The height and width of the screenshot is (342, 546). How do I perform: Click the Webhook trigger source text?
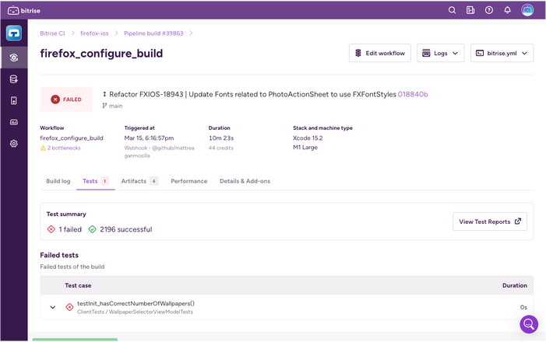click(159, 152)
